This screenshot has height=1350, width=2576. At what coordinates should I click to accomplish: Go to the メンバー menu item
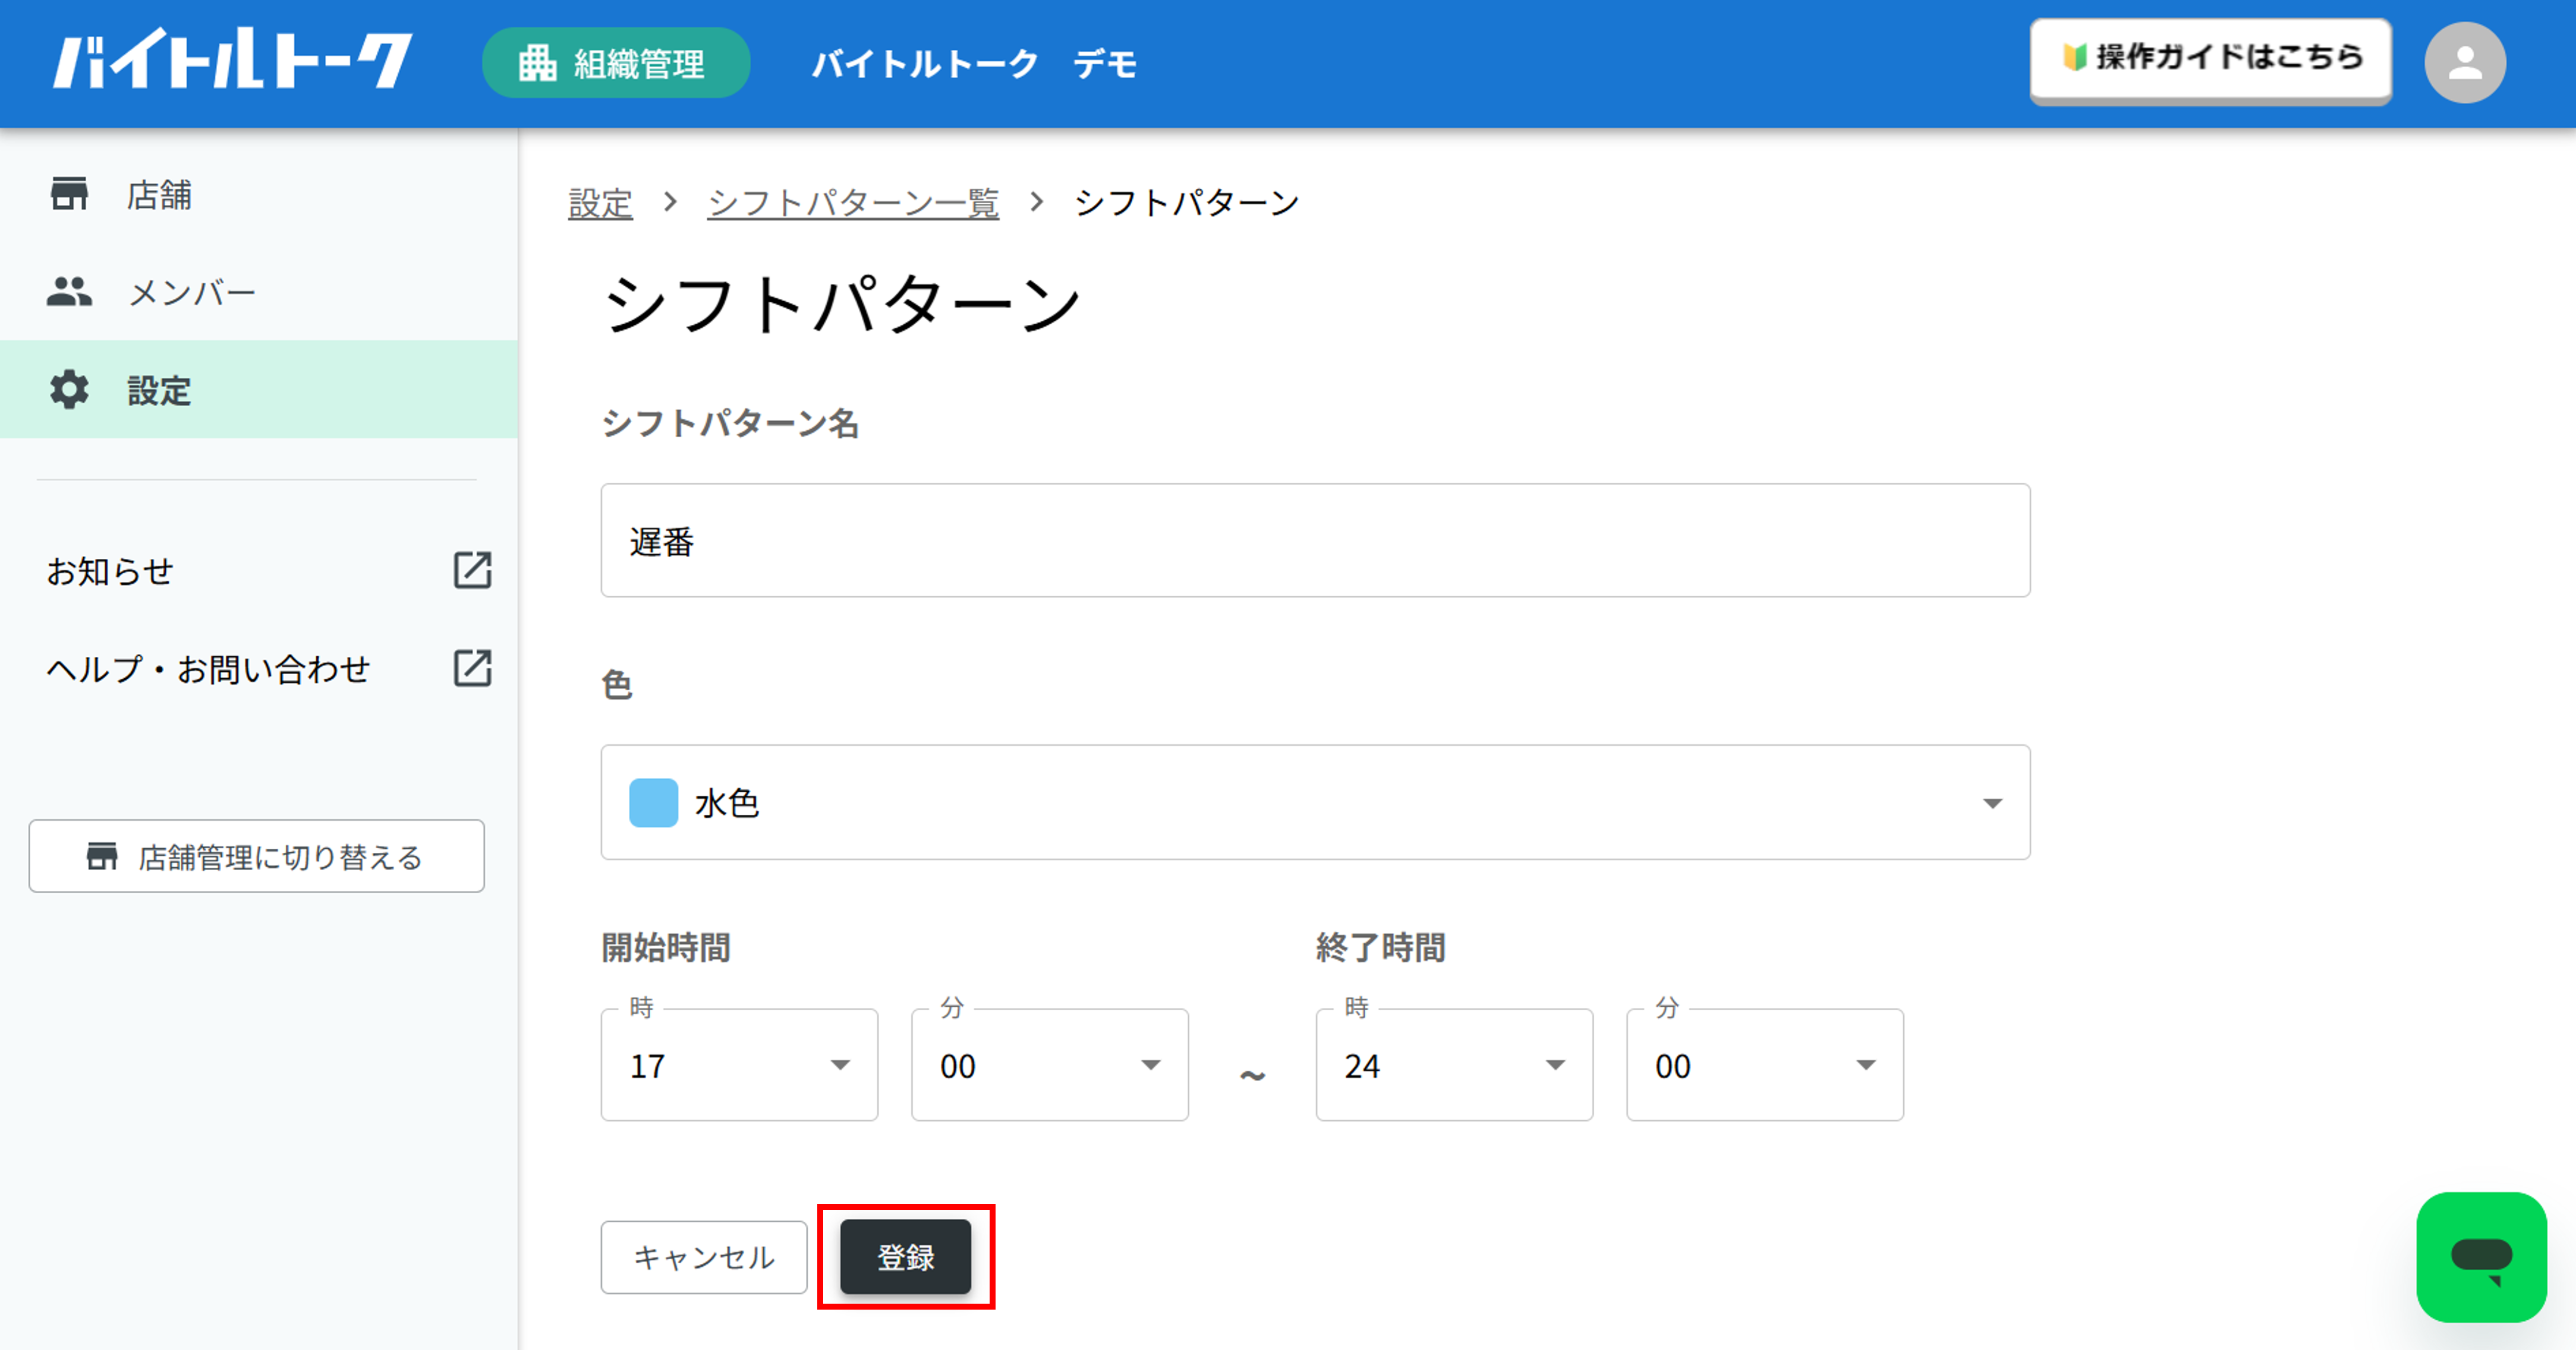(x=259, y=292)
